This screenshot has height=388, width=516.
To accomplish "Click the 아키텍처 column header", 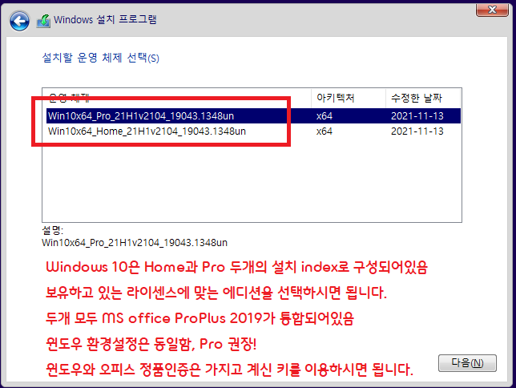I will 349,98.
